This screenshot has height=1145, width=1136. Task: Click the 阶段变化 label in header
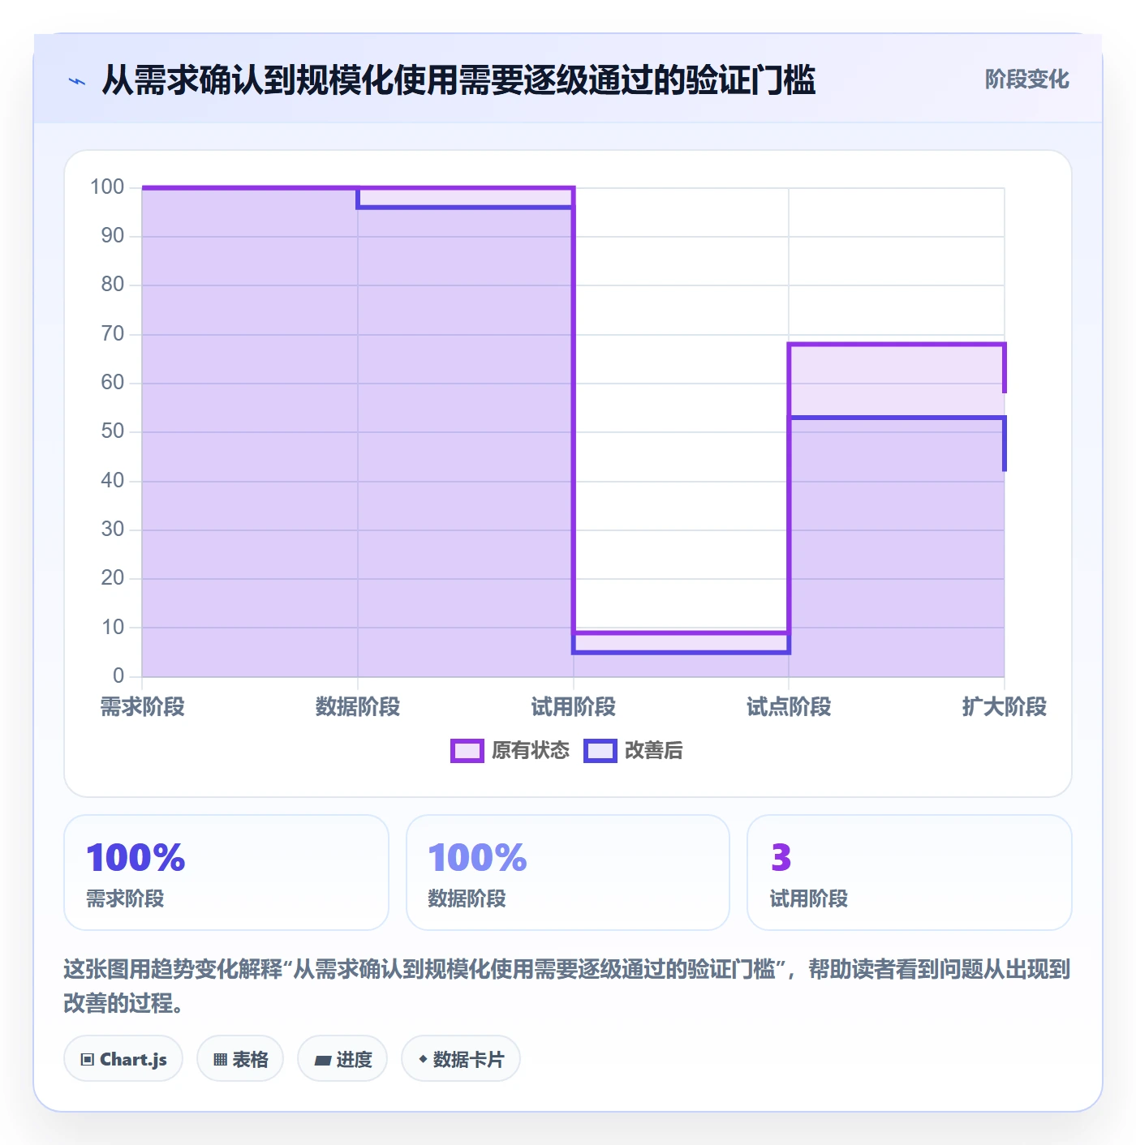click(1026, 79)
